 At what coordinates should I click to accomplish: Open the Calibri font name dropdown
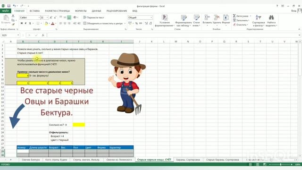(x=39, y=17)
